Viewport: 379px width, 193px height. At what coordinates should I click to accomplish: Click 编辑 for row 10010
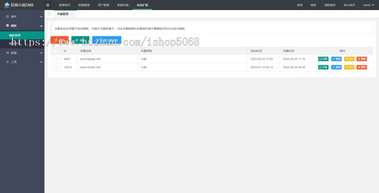(x=336, y=67)
